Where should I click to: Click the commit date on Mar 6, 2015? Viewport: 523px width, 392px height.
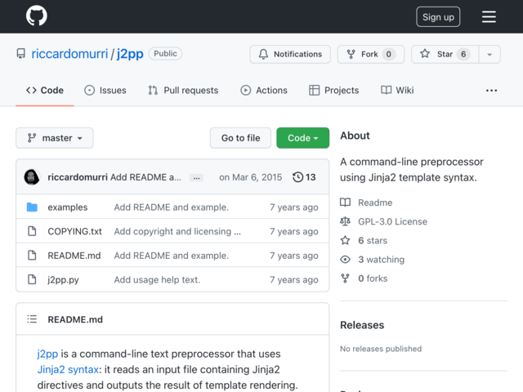coord(251,177)
